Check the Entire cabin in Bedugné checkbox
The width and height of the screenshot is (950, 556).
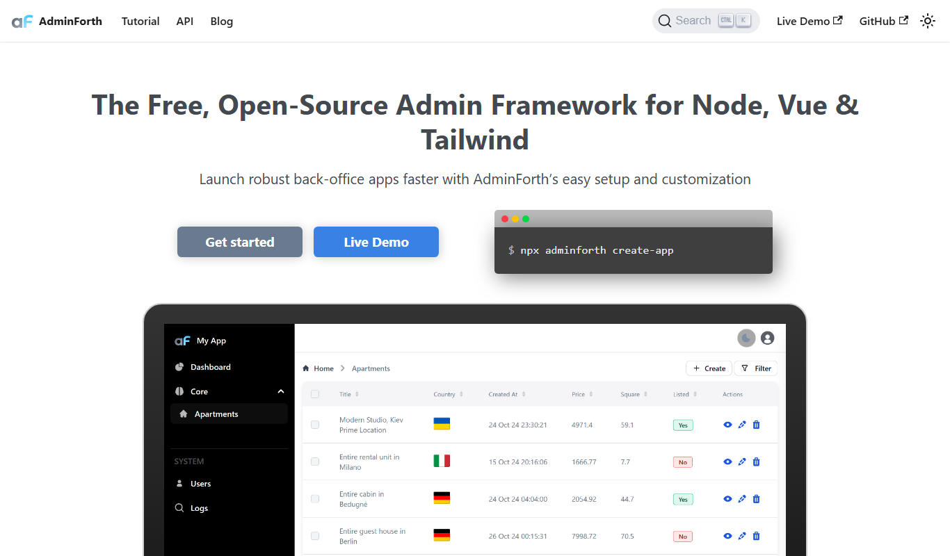315,499
